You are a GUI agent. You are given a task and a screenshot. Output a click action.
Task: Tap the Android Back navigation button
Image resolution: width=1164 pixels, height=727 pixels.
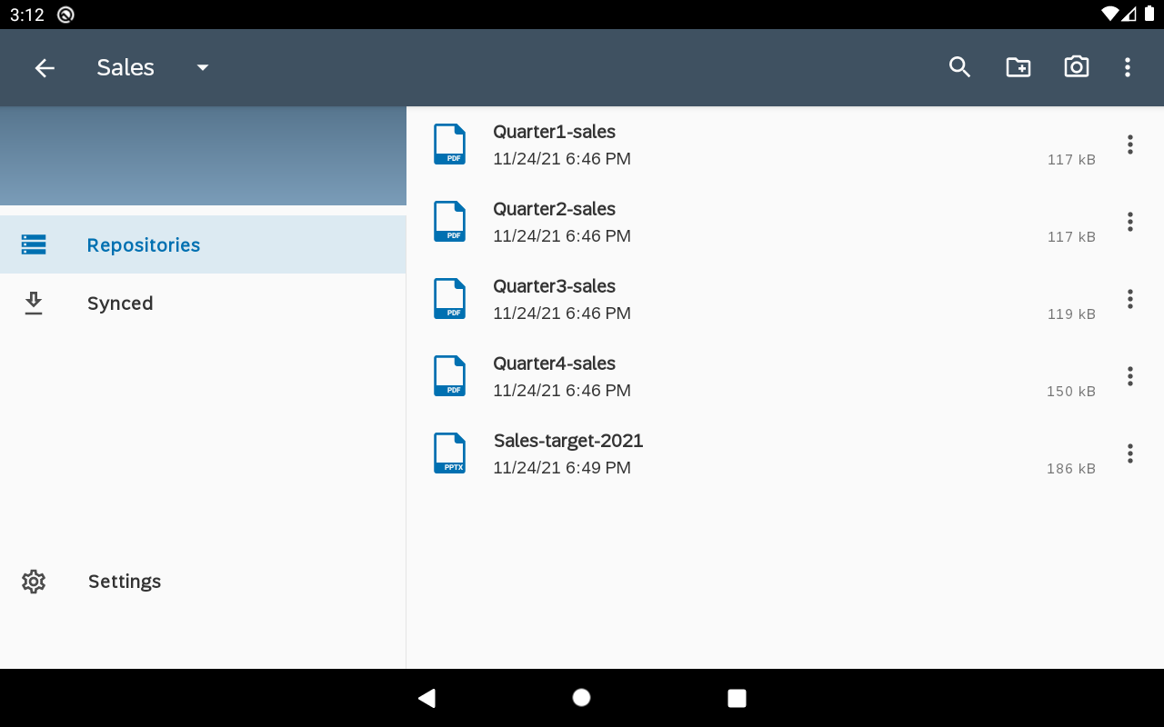point(426,698)
